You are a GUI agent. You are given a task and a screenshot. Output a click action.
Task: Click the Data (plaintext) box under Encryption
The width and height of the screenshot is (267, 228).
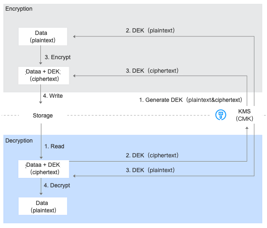coord(43,37)
